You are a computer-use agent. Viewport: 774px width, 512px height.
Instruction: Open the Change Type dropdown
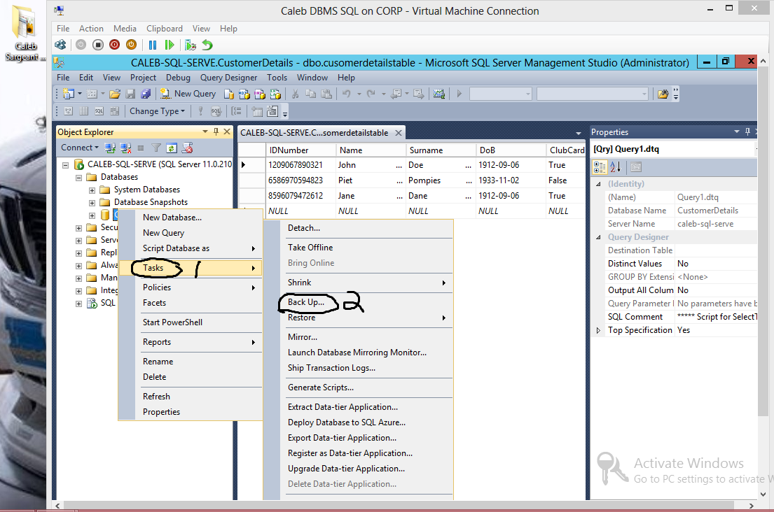157,111
